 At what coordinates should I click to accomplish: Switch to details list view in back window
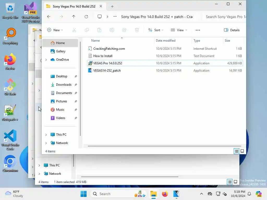(x=230, y=182)
